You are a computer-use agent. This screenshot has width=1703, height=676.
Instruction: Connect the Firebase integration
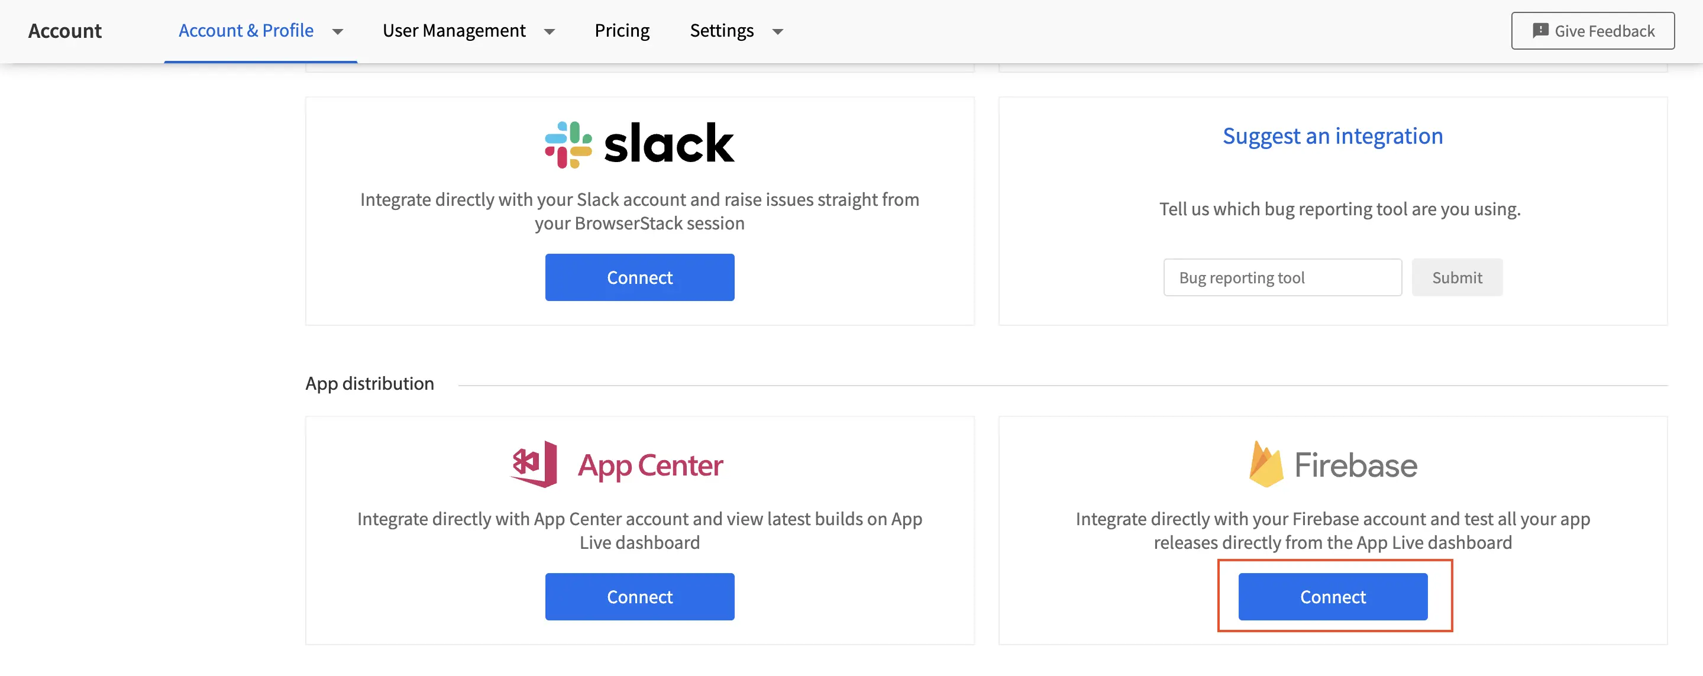tap(1332, 597)
